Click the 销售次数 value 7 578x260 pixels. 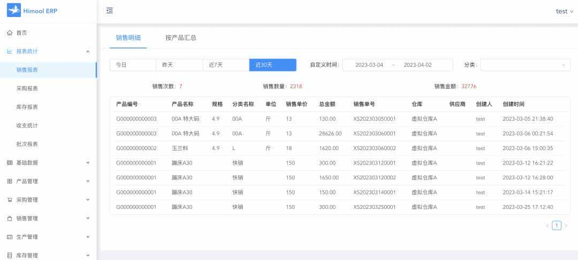[181, 86]
